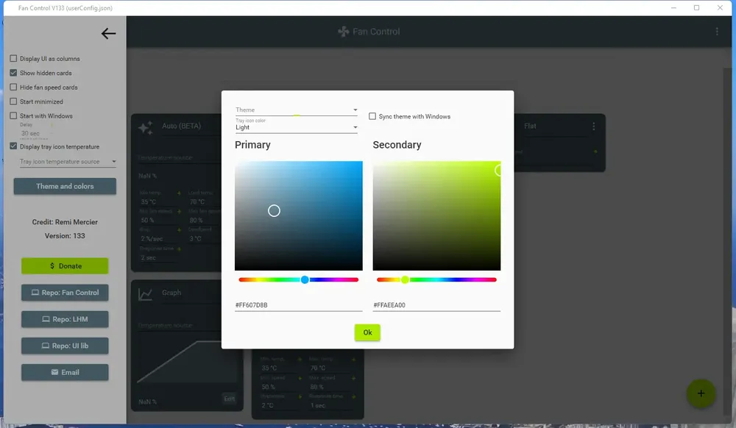Viewport: 736px width, 428px height.
Task: Click the Graph card chart icon
Action: click(x=145, y=294)
